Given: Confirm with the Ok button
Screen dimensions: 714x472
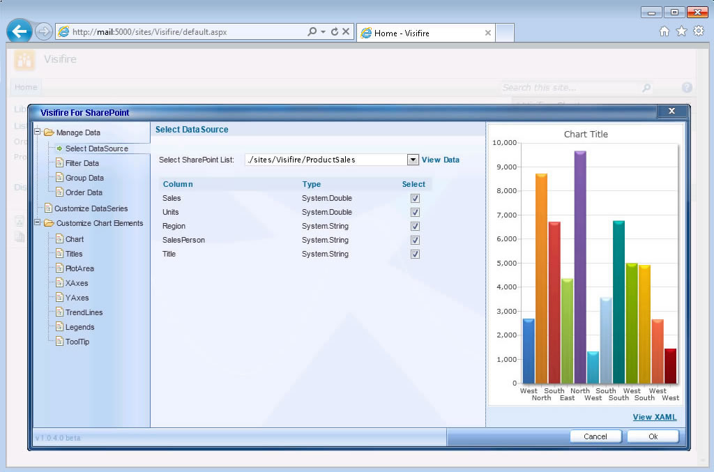Looking at the screenshot, I should 653,436.
